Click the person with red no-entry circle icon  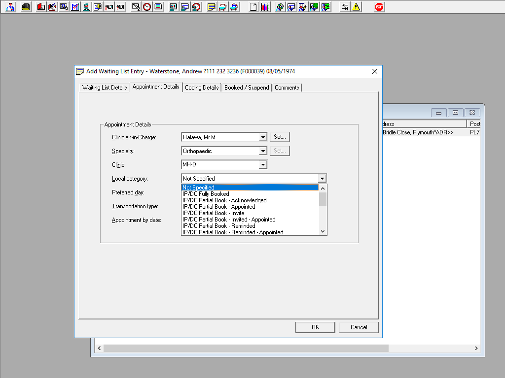pyautogui.click(x=196, y=7)
